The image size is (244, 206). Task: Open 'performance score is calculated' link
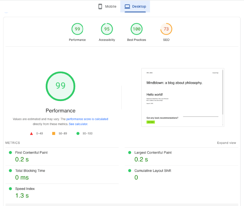87,119
